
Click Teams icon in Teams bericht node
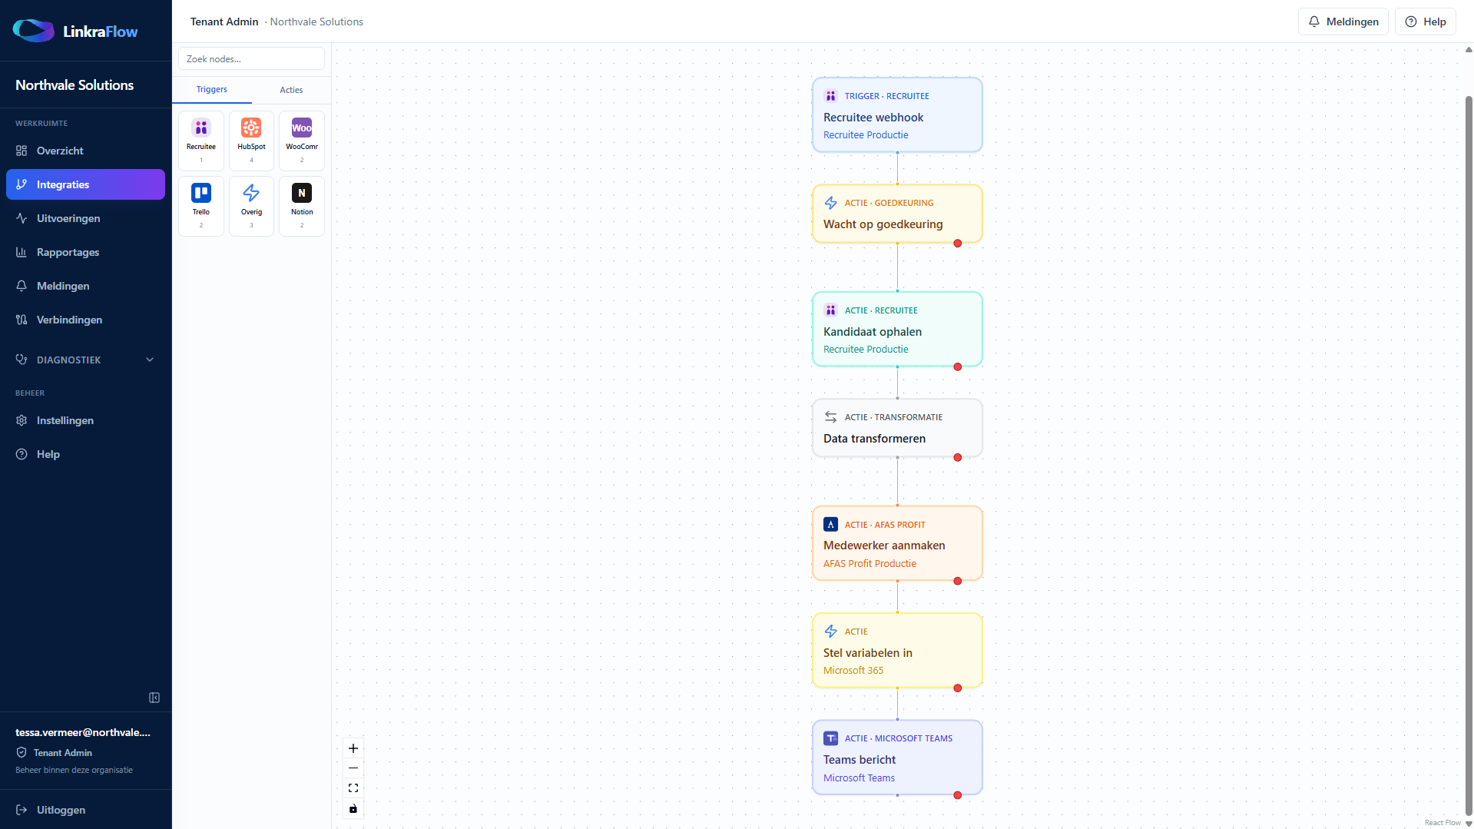point(830,738)
